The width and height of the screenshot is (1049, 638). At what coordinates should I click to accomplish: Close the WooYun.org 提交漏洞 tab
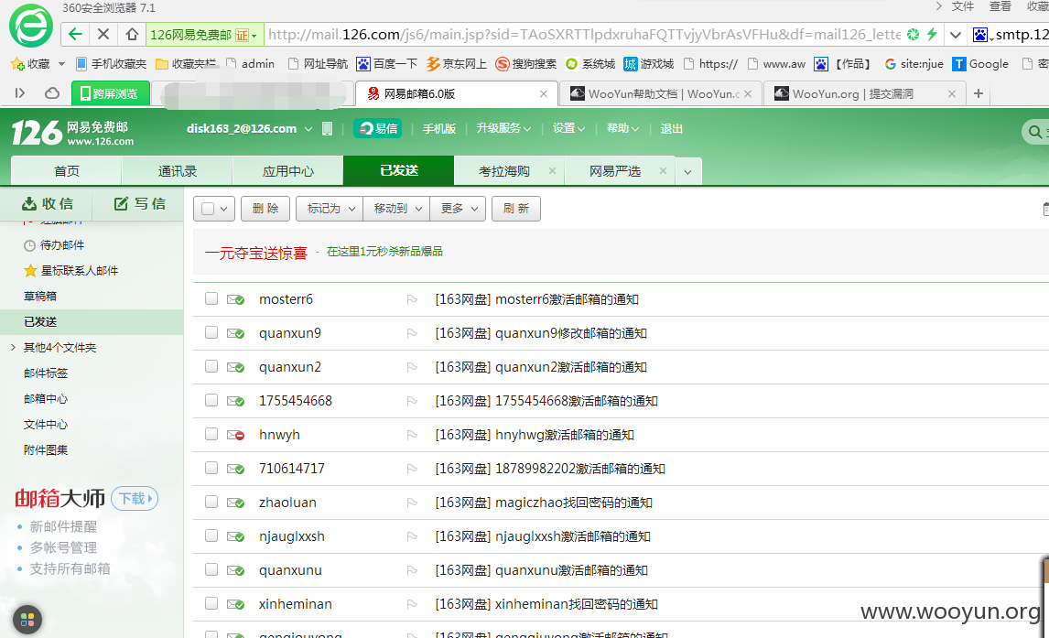click(x=952, y=93)
